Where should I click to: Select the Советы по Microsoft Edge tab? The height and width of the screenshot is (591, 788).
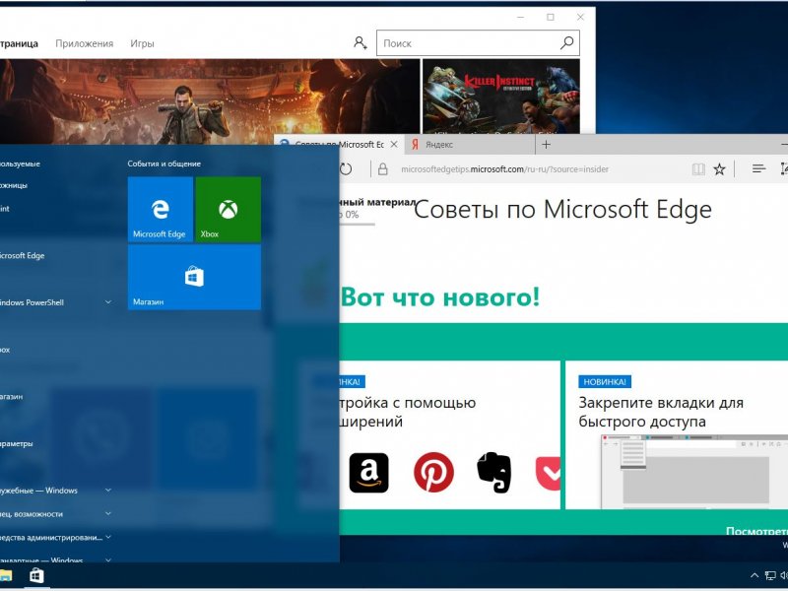(x=340, y=145)
